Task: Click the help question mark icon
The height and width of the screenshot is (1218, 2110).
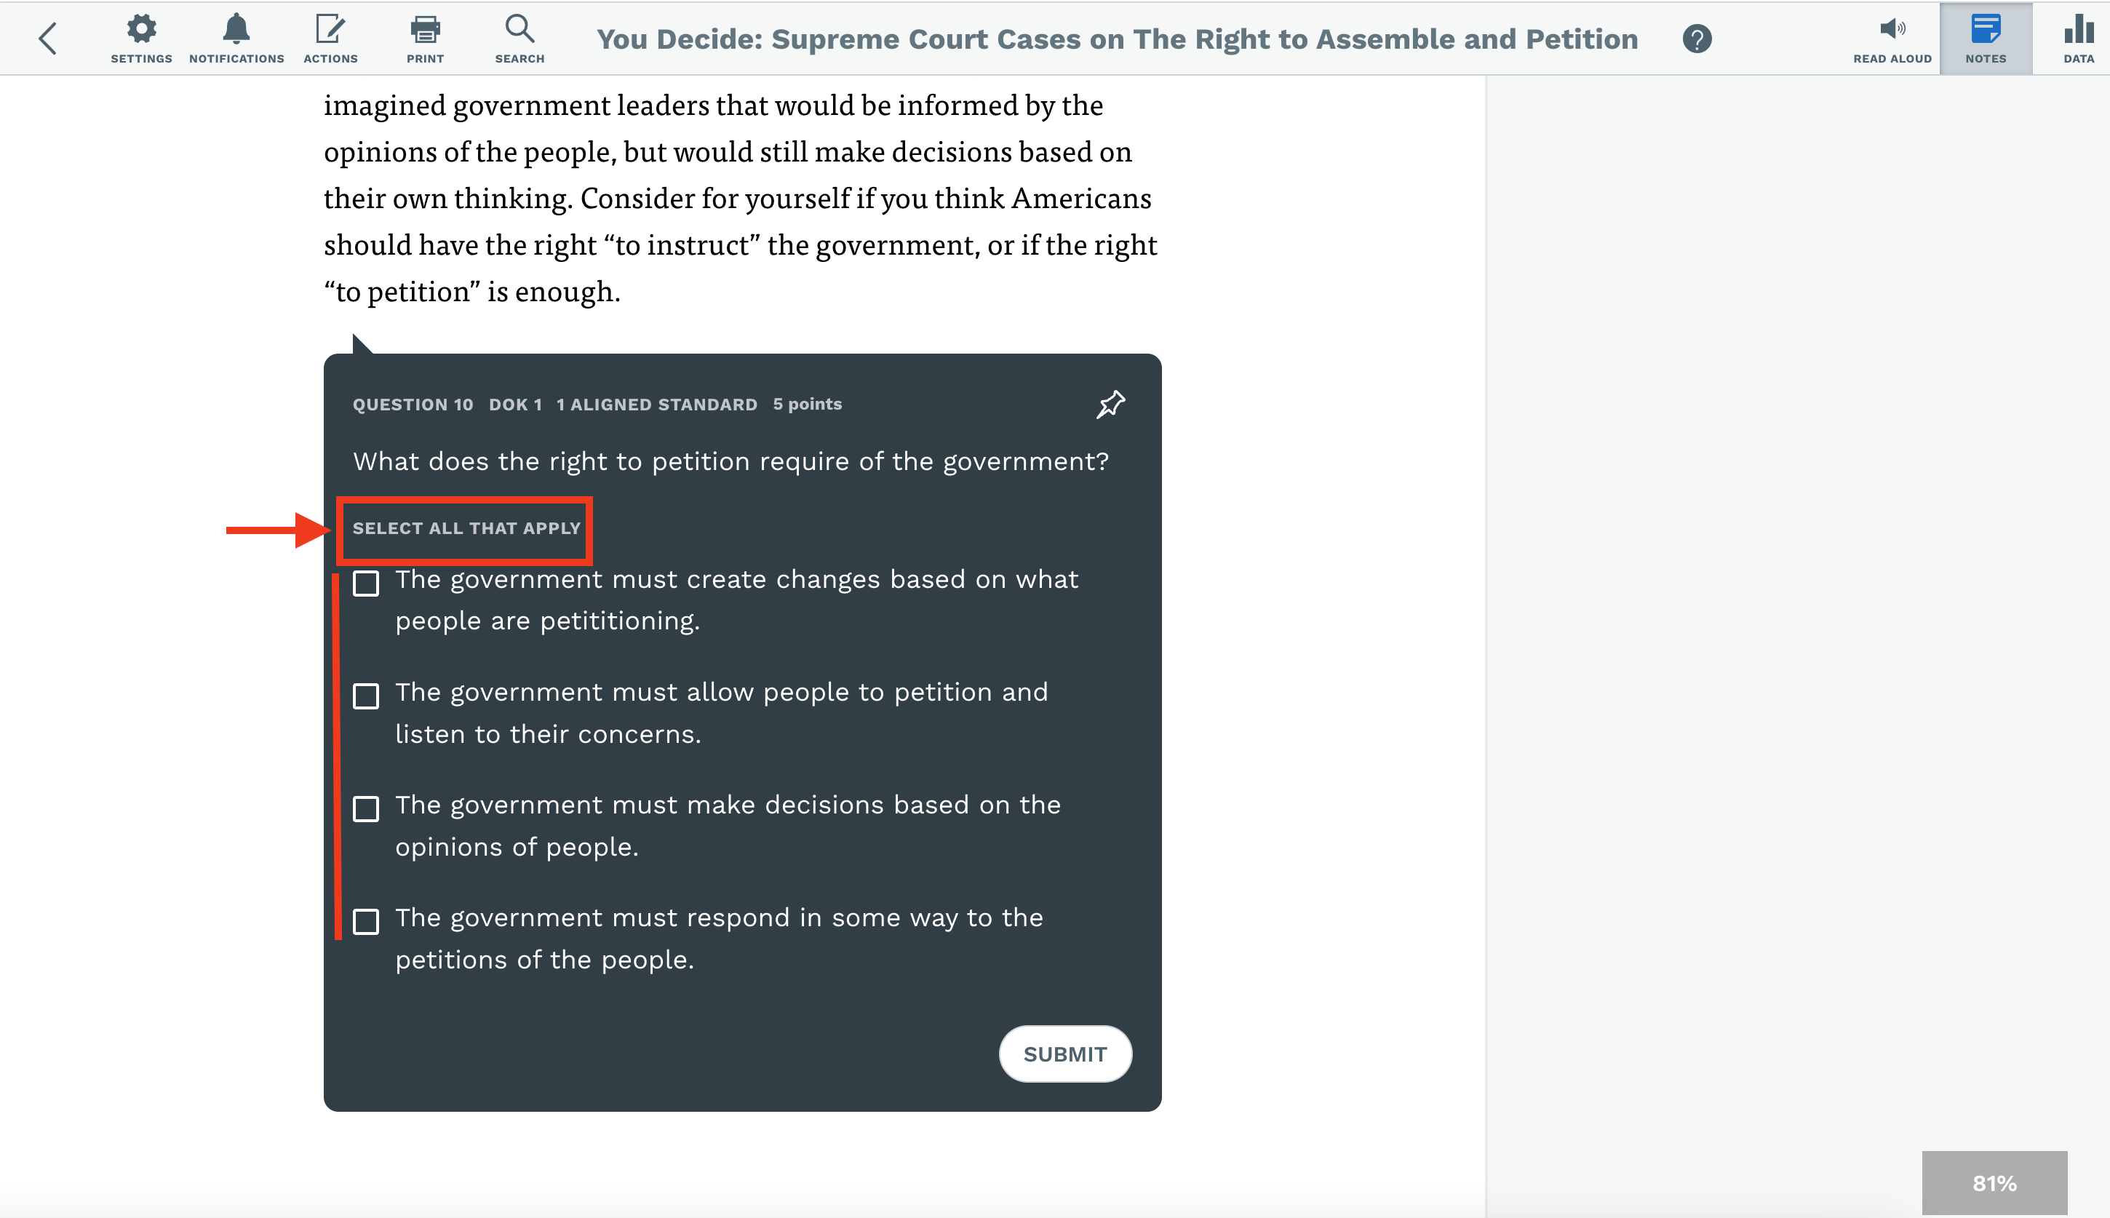Action: point(1697,39)
